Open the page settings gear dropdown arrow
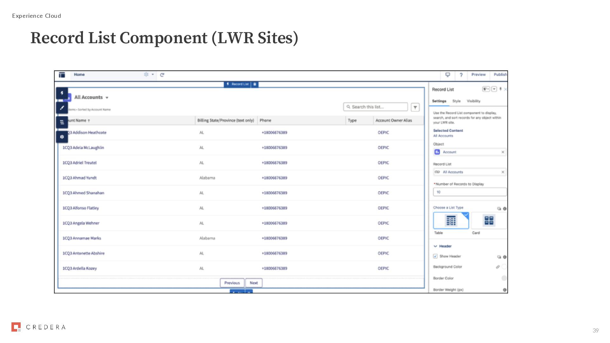Image resolution: width=610 pixels, height=343 pixels. [x=153, y=75]
